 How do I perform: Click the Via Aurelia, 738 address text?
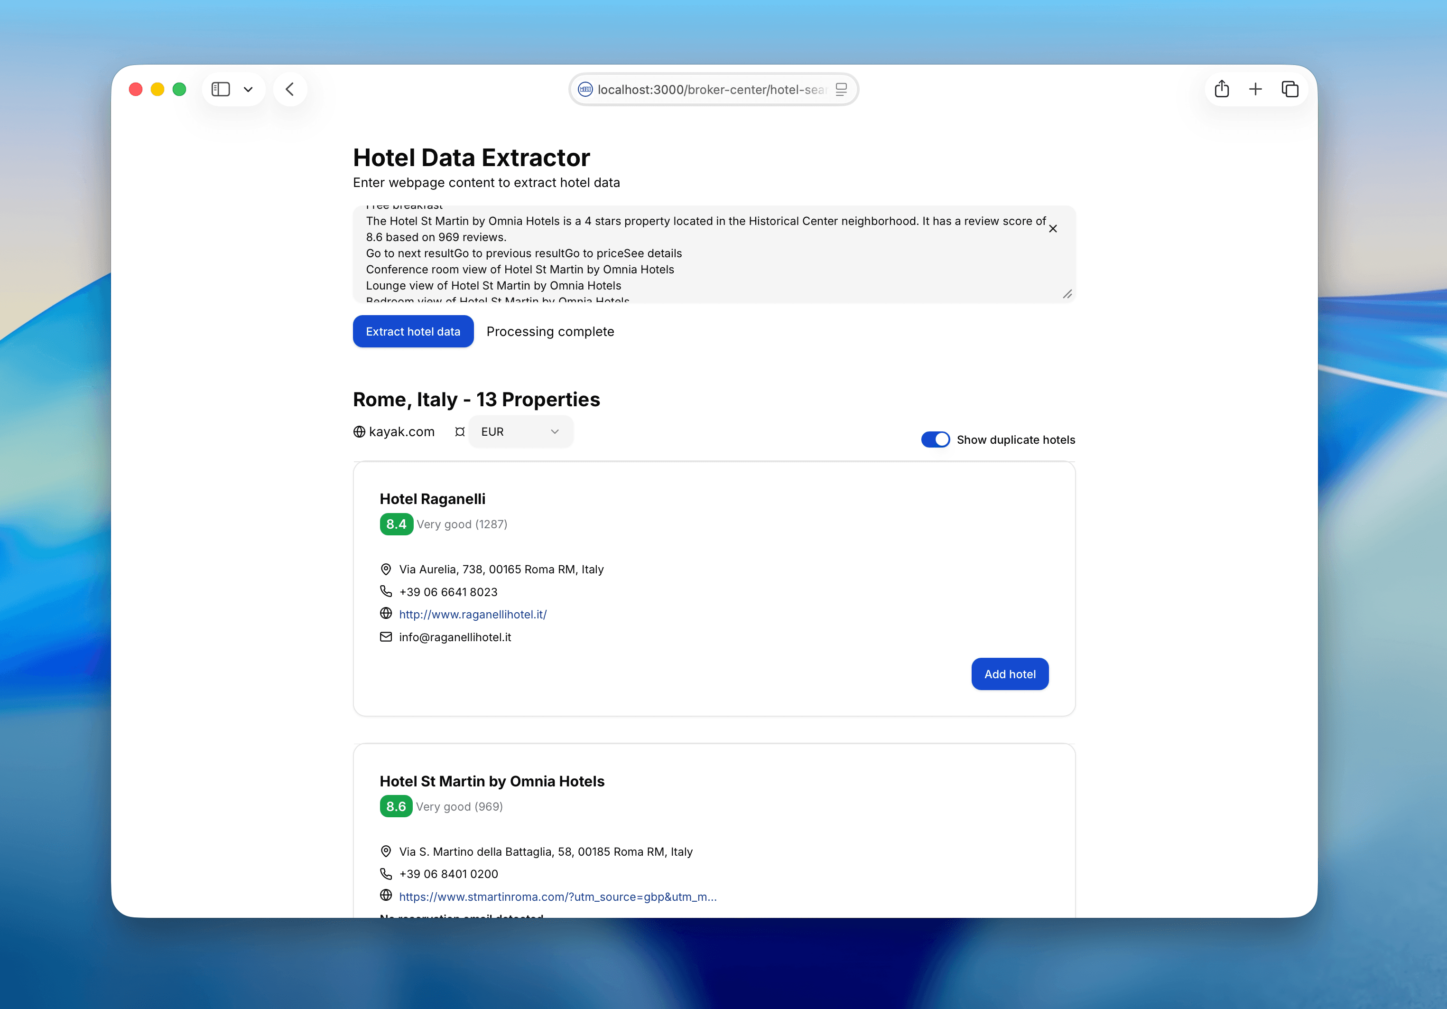click(x=501, y=570)
